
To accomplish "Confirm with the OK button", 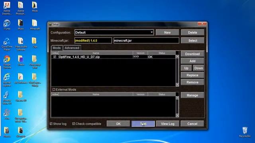I will pos(118,124).
